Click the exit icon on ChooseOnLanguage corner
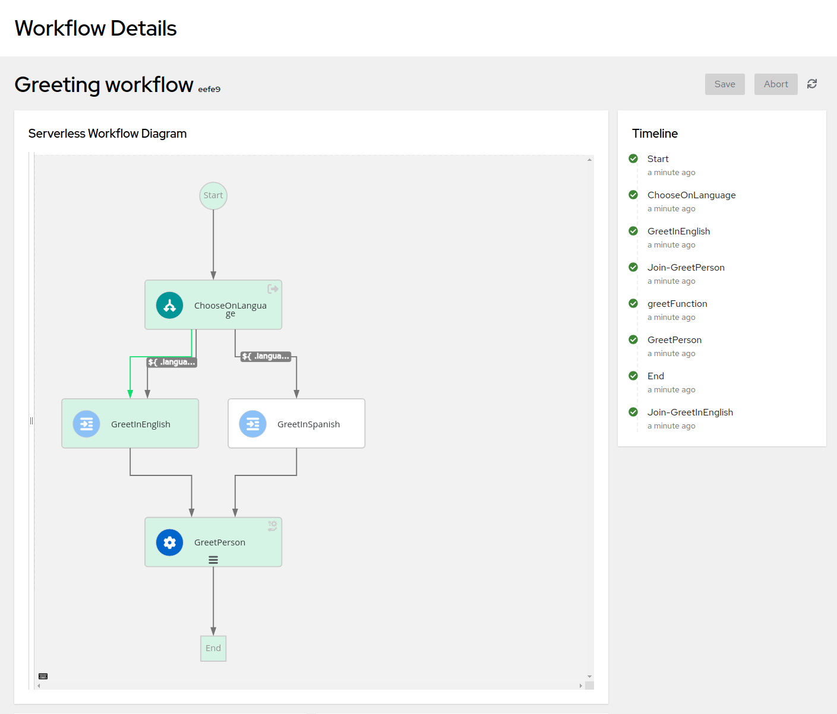The width and height of the screenshot is (837, 714). tap(273, 289)
